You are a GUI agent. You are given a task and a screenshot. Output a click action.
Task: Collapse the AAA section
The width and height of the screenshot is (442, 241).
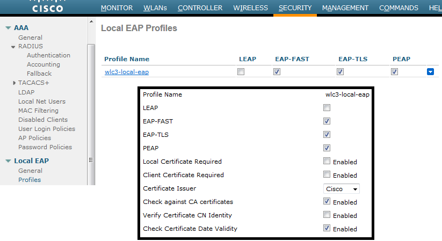(x=8, y=28)
